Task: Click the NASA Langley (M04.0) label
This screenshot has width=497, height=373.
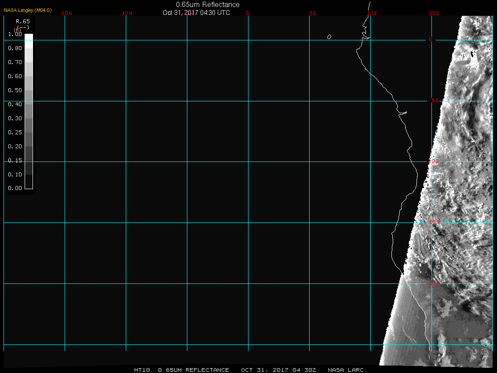Action: coord(28,10)
